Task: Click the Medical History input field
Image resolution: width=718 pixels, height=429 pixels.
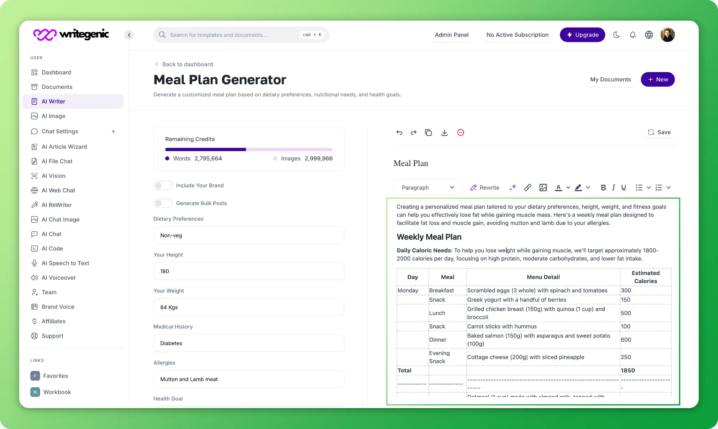Action: [249, 343]
